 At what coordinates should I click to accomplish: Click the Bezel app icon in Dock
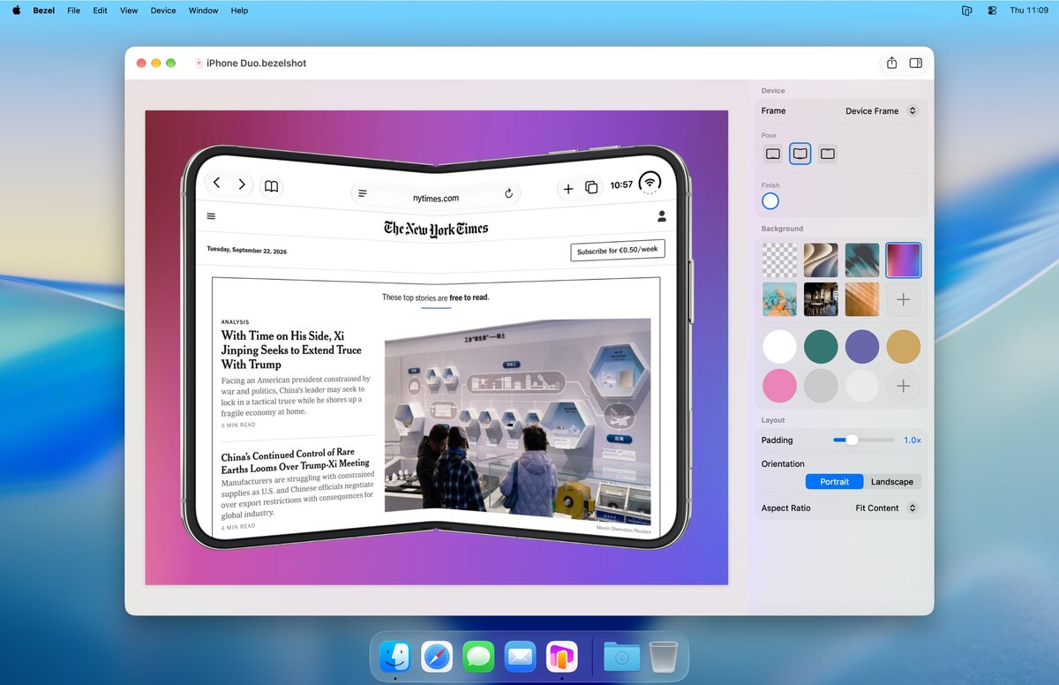point(562,657)
